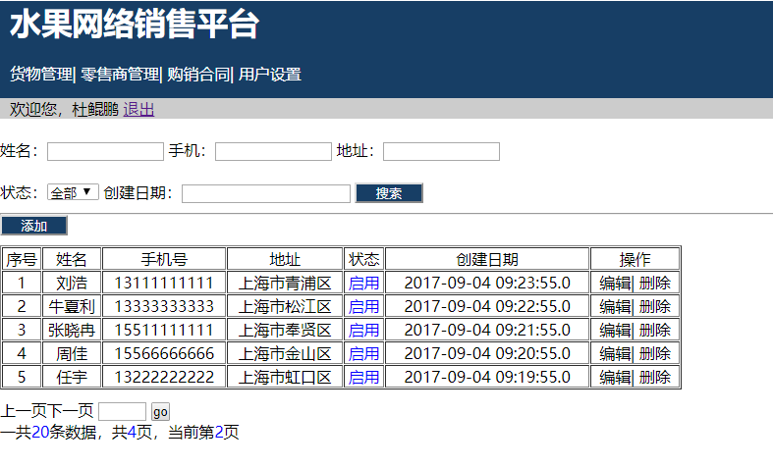Click the 创建日期 column header
The height and width of the screenshot is (467, 773).
click(x=487, y=259)
